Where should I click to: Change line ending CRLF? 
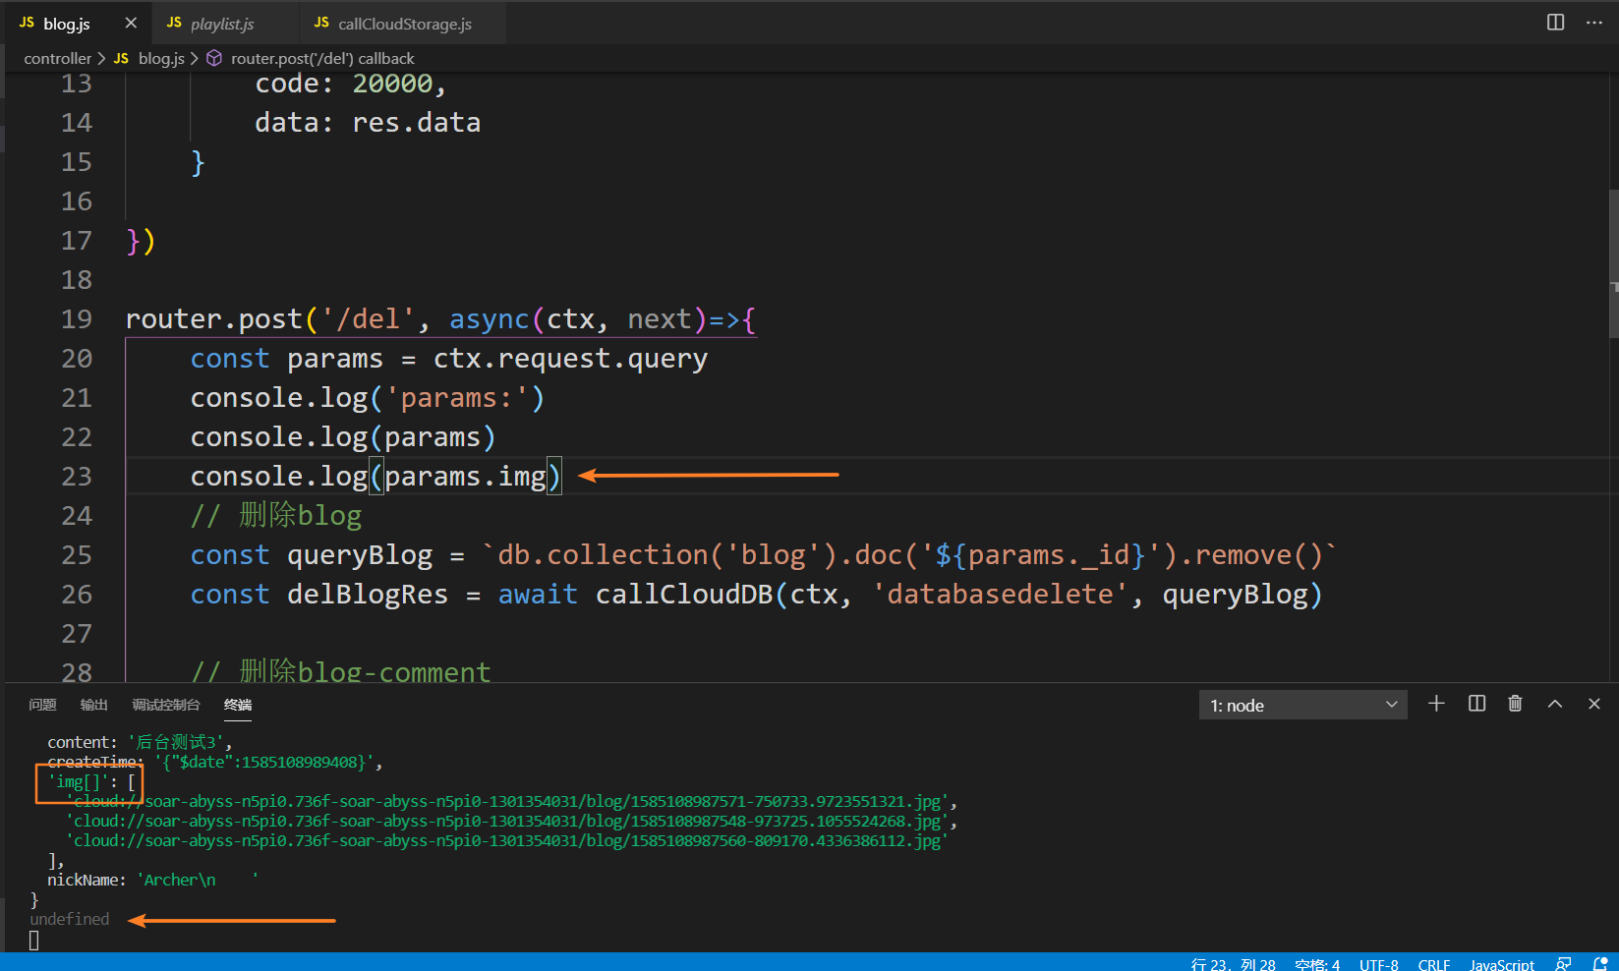pyautogui.click(x=1433, y=964)
